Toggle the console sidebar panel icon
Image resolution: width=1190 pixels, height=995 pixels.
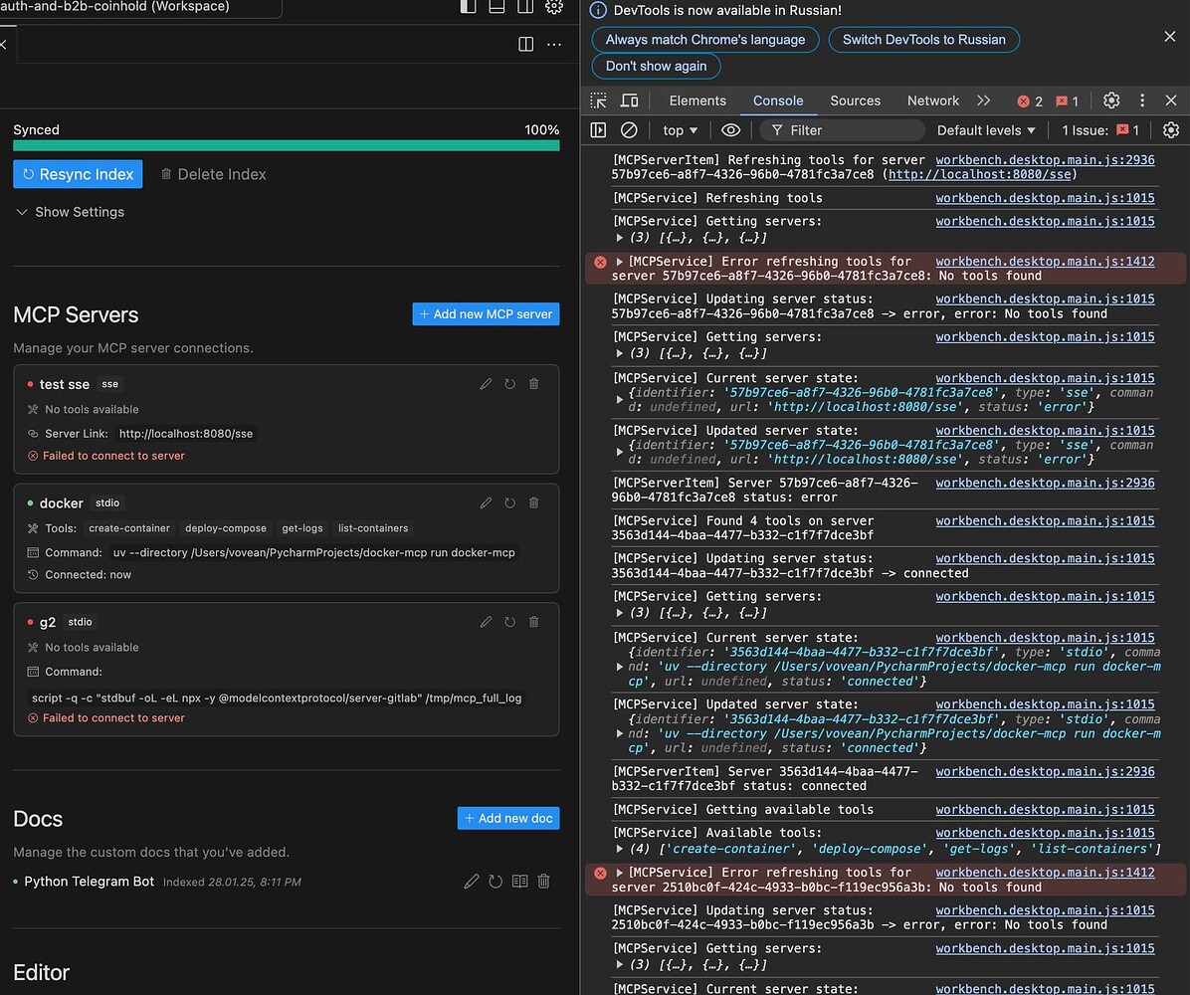[x=598, y=130]
